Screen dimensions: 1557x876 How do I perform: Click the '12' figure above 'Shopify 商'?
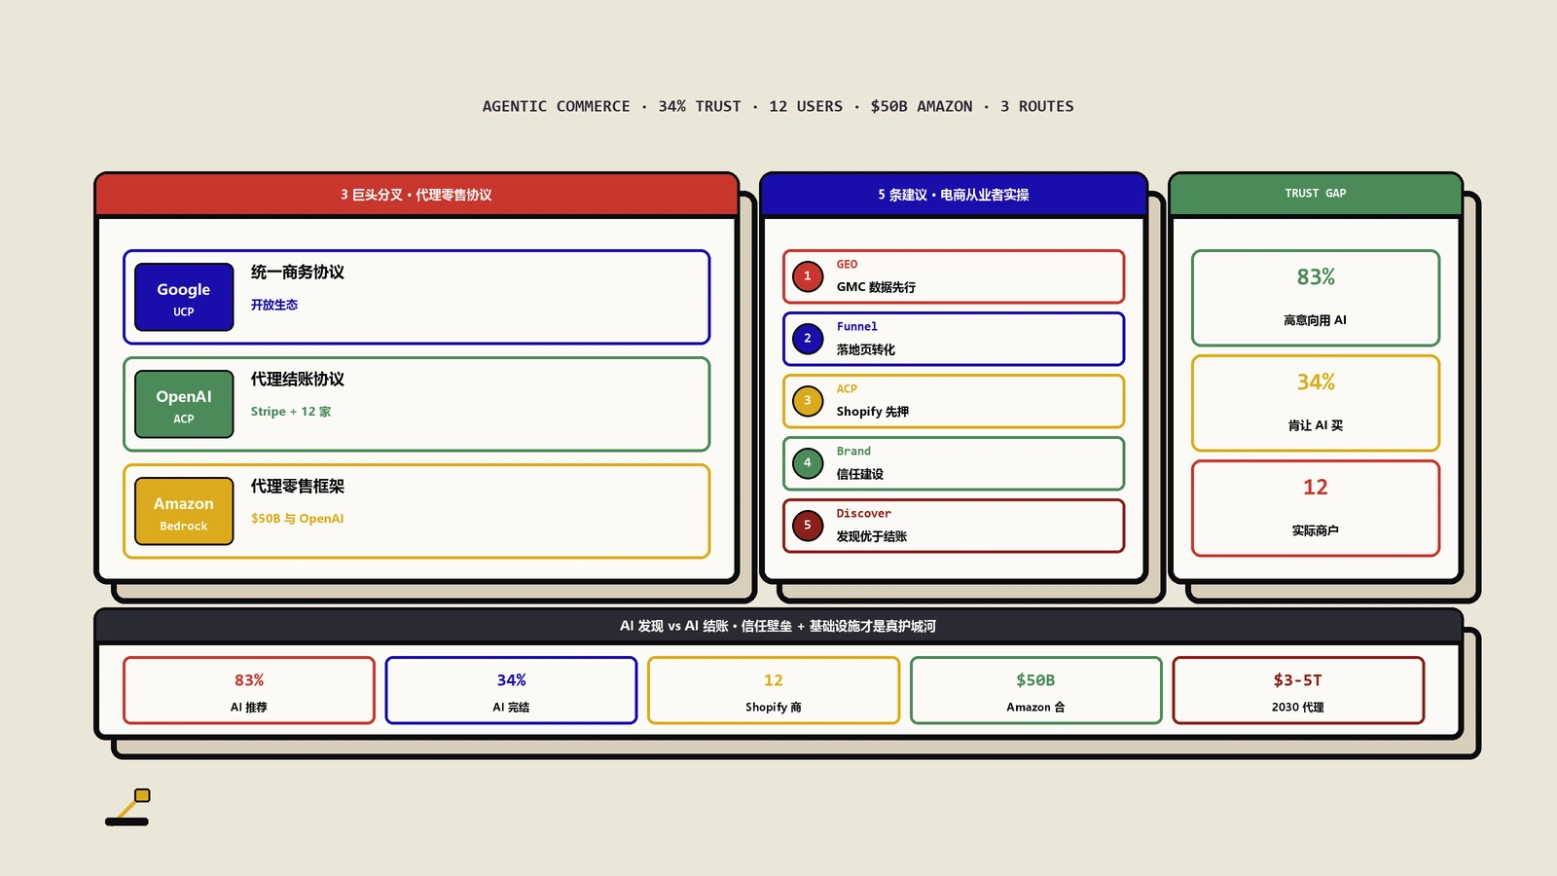[x=774, y=680]
